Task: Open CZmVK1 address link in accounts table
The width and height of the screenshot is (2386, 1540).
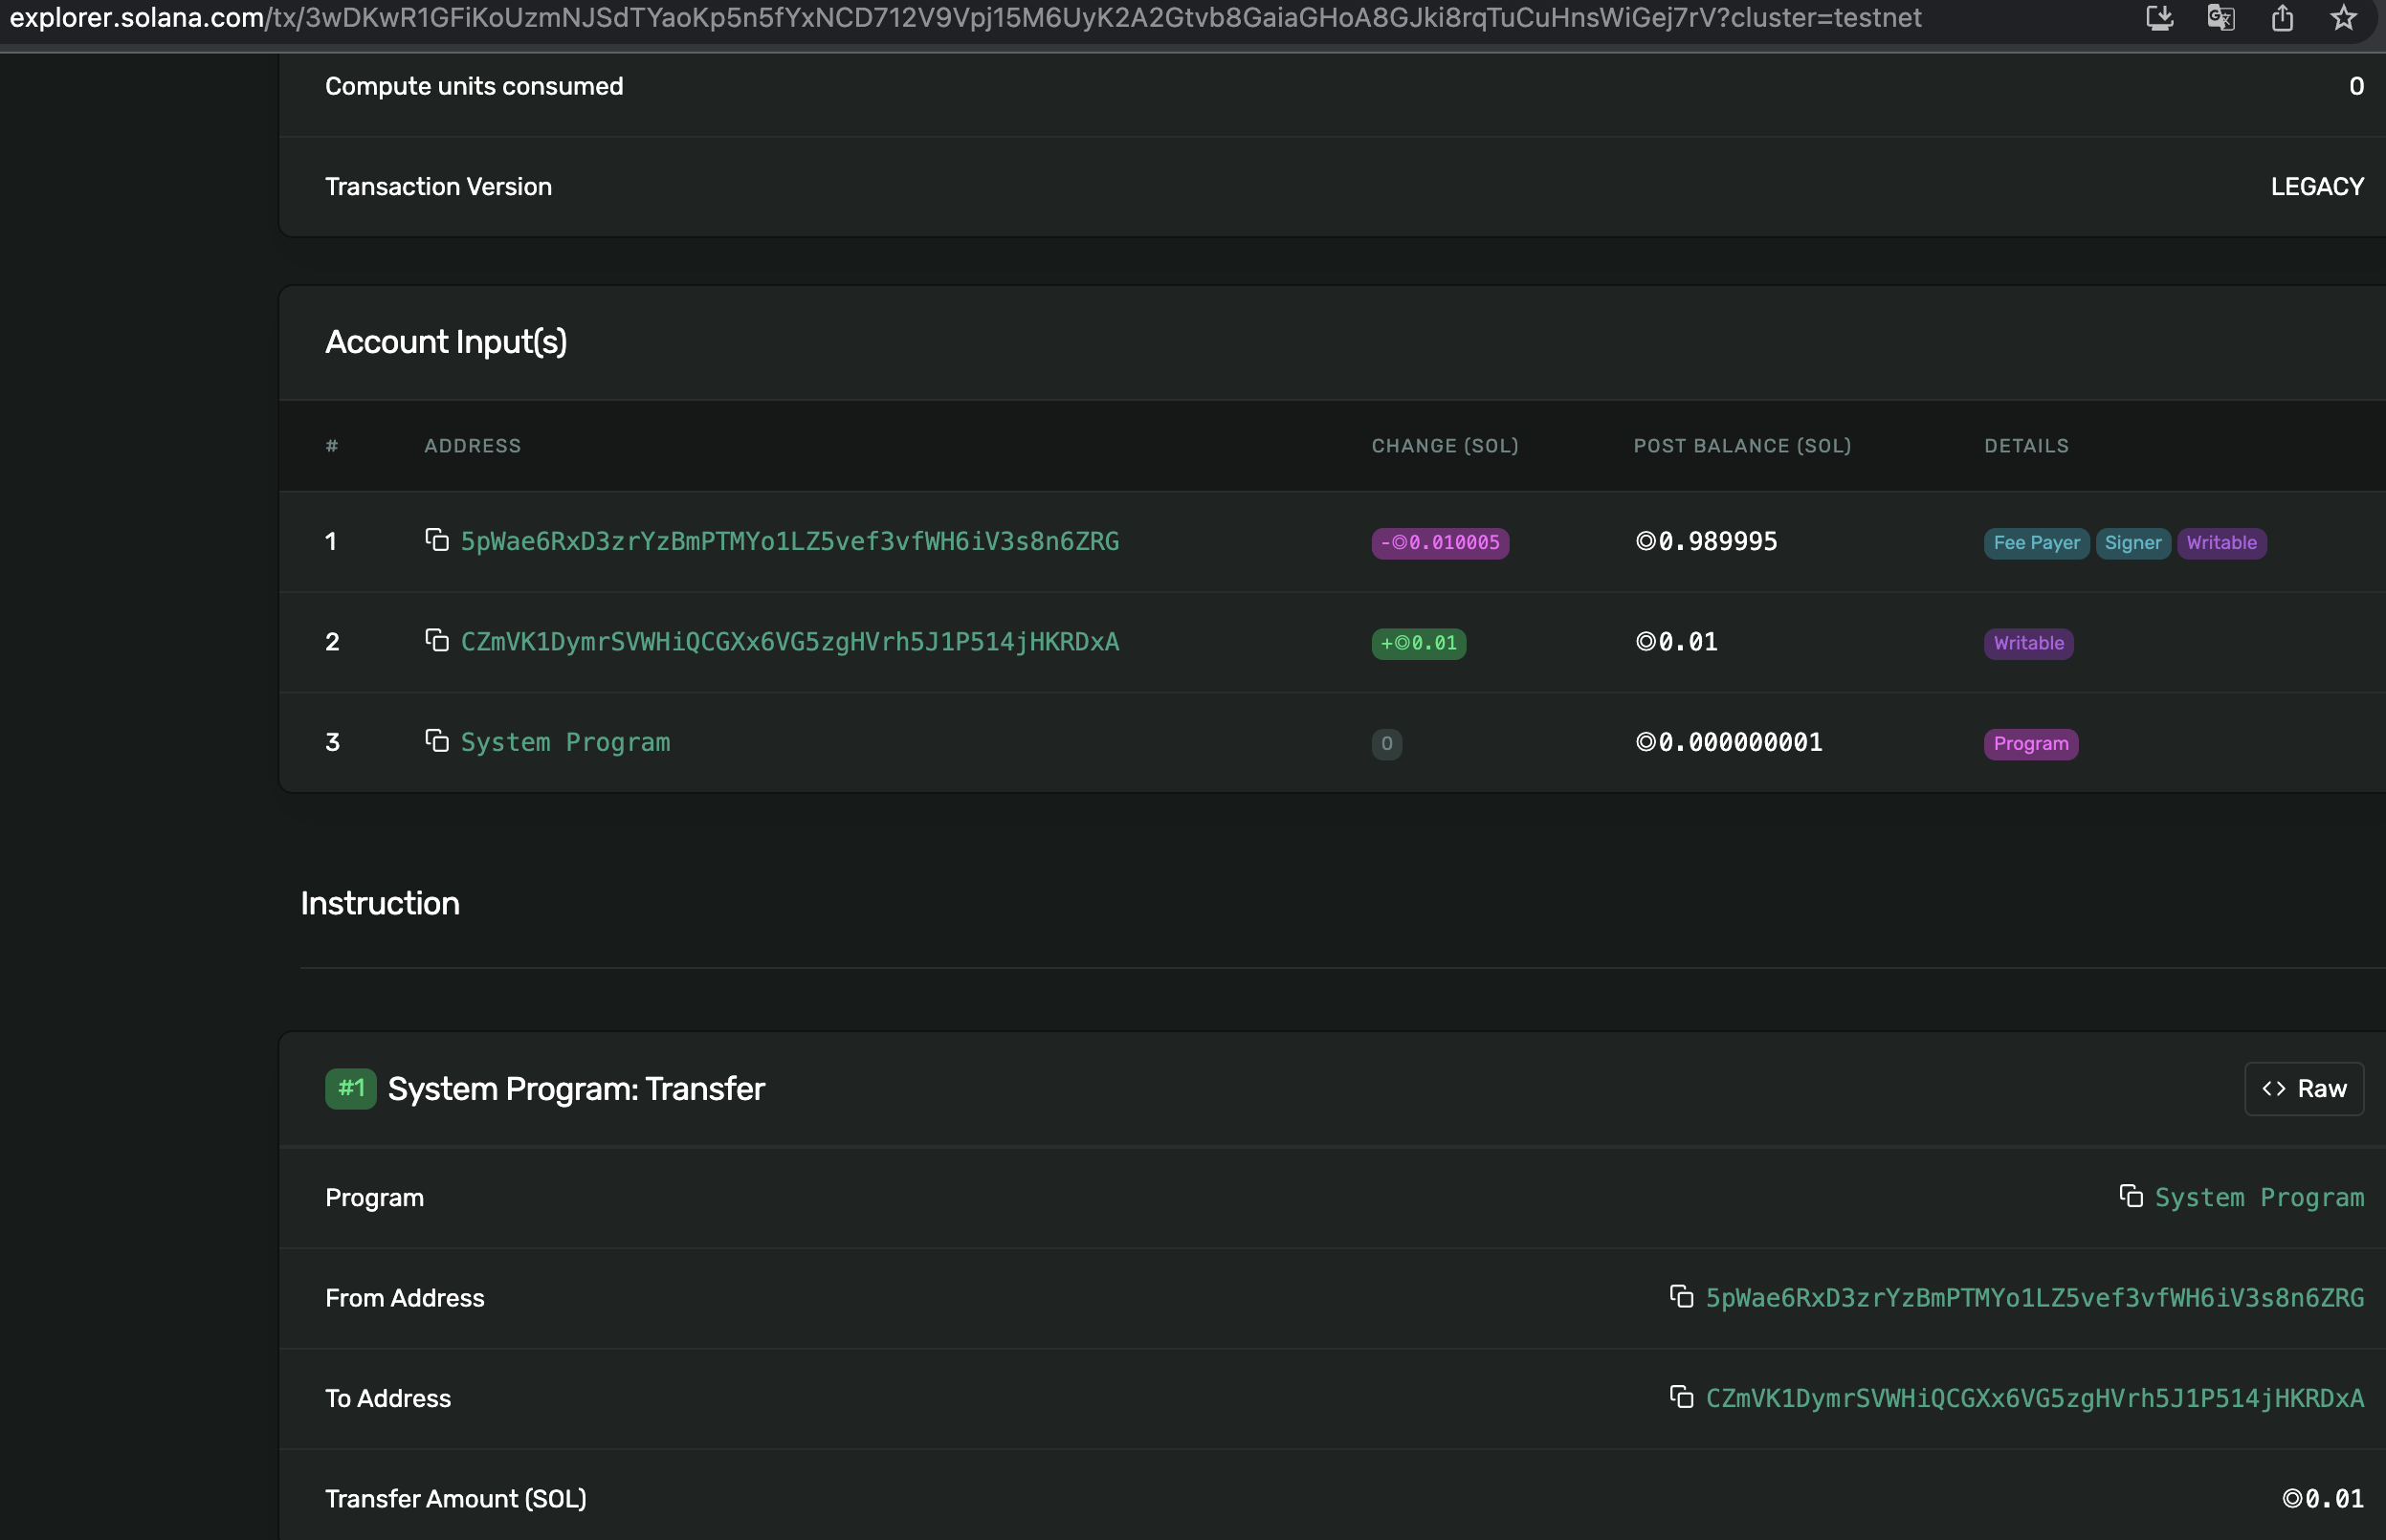Action: point(789,641)
